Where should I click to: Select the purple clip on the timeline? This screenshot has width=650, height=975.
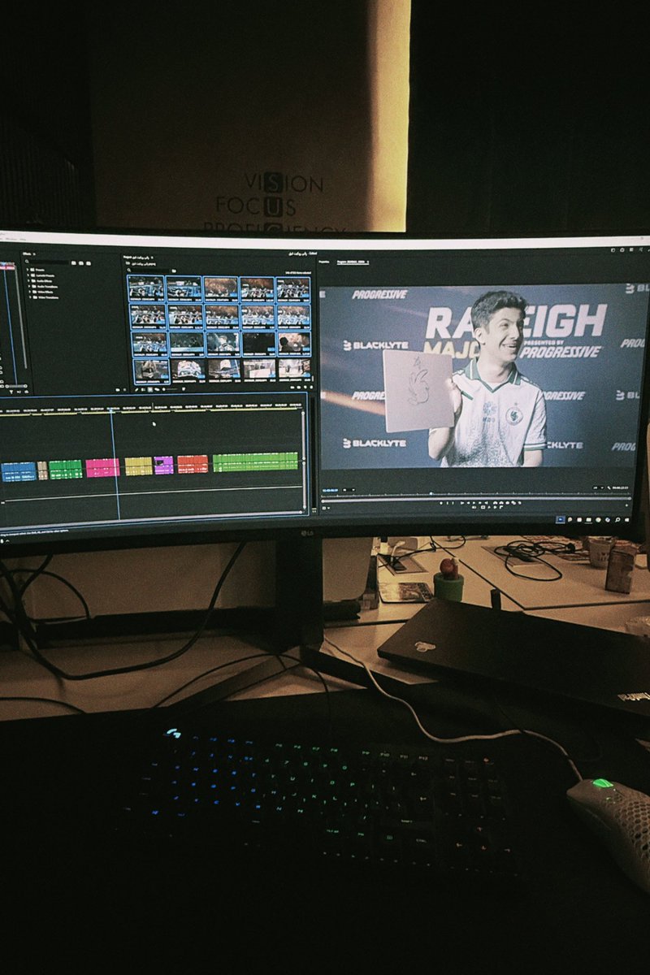coord(163,465)
